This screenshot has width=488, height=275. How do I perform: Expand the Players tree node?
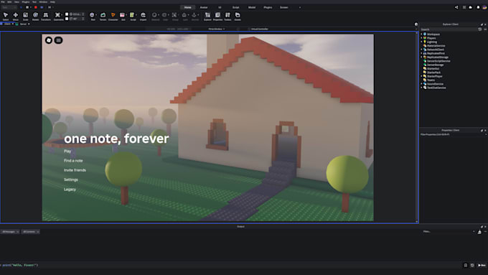(422, 38)
